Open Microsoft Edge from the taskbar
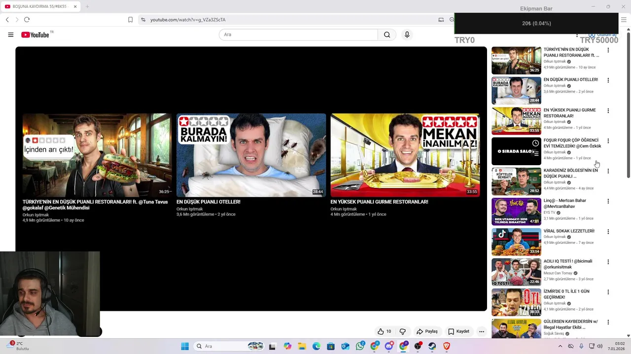 pyautogui.click(x=316, y=346)
